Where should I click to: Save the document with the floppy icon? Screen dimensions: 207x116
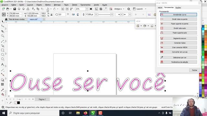[x=15, y=9]
